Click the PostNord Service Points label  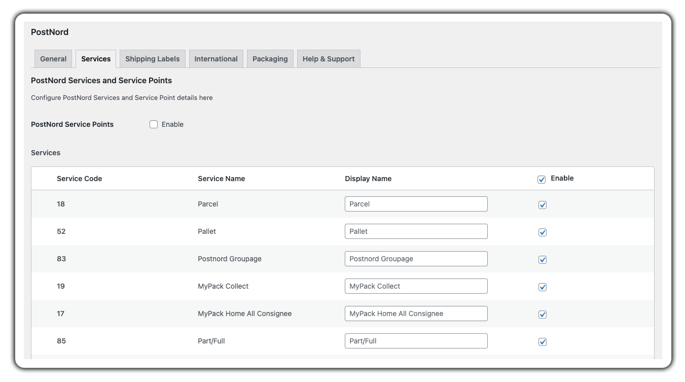(72, 124)
